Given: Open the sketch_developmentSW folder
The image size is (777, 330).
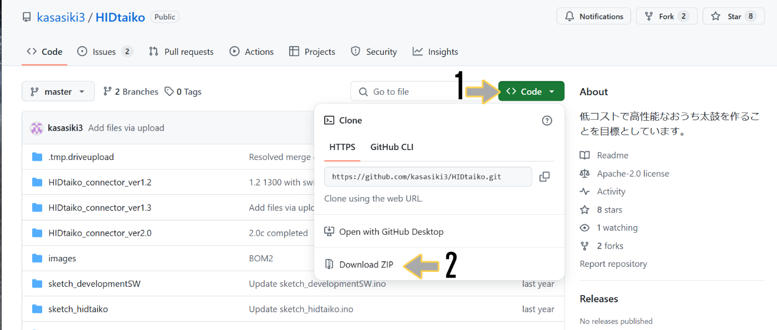Looking at the screenshot, I should (94, 284).
